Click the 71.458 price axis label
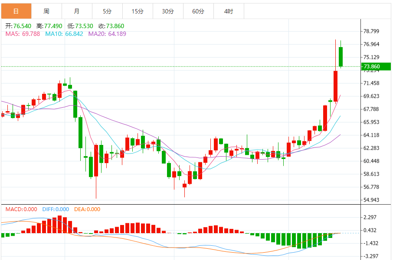Image resolution: width=393 pixels, height=260 pixels. coord(371,83)
